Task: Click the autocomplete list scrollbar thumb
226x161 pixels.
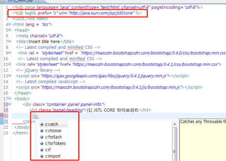Action: click(175, 144)
